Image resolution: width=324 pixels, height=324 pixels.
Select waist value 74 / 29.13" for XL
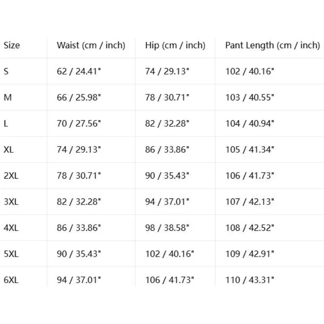tap(79, 149)
